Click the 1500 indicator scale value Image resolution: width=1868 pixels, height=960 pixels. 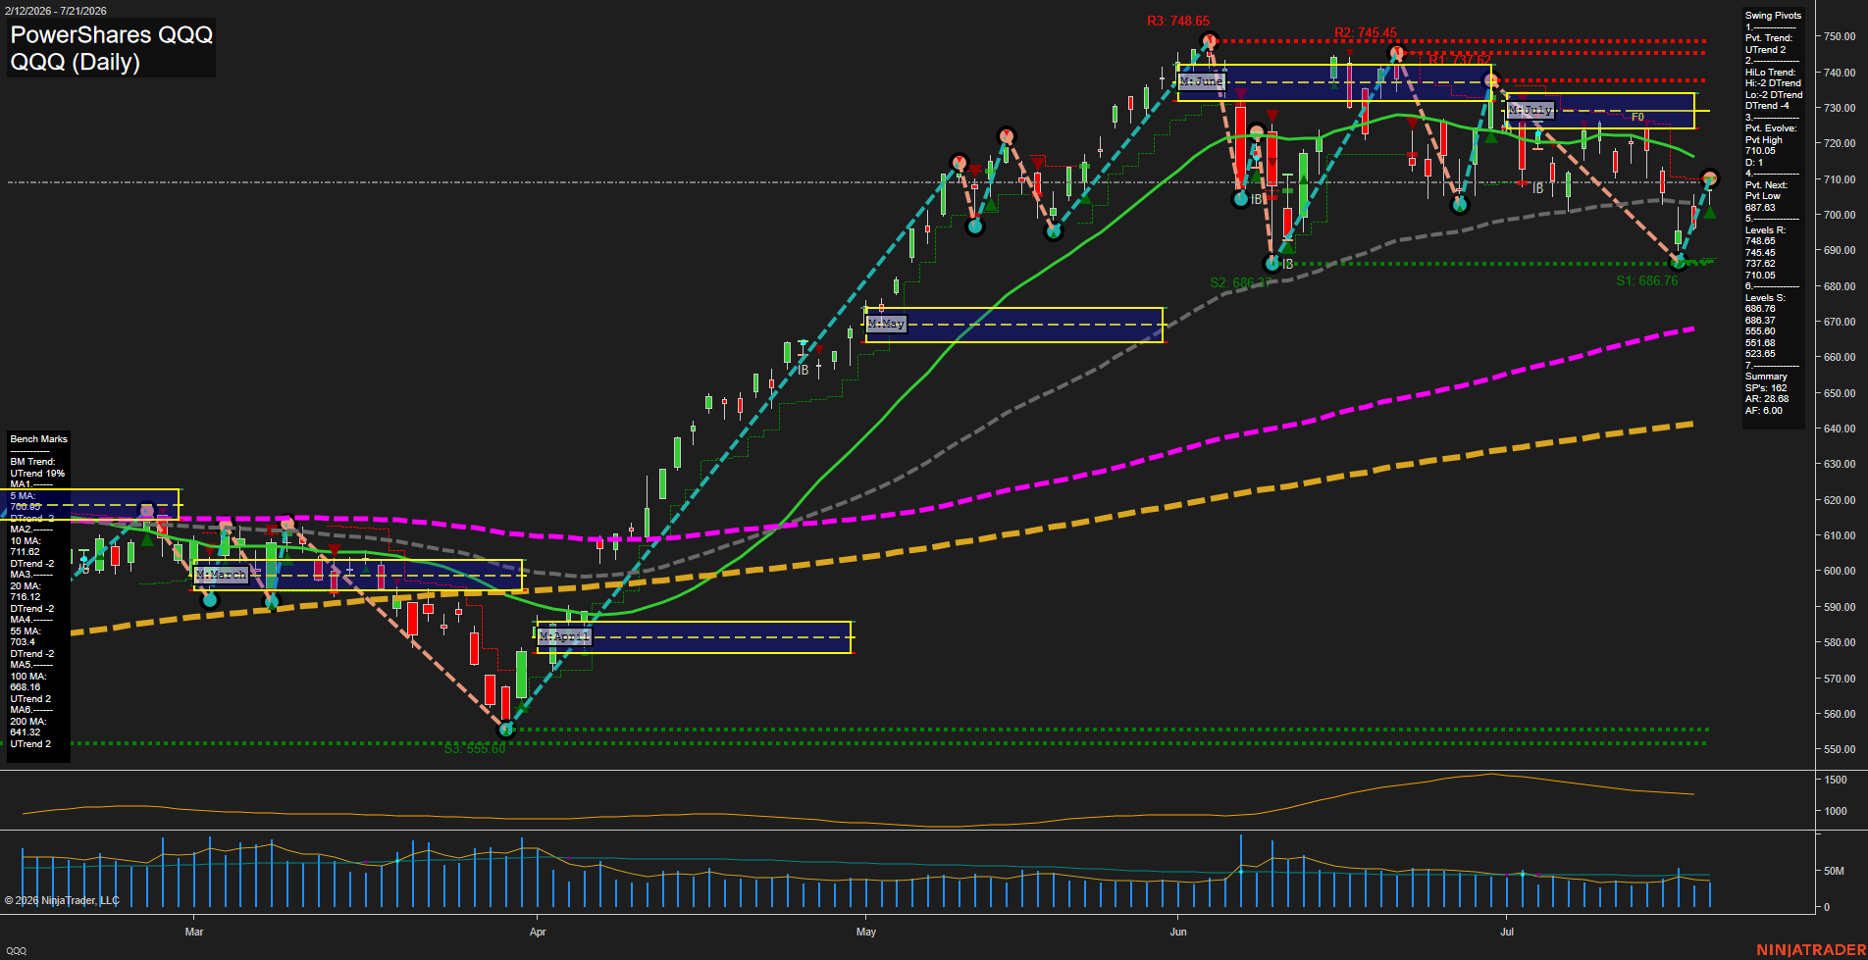(x=1836, y=780)
